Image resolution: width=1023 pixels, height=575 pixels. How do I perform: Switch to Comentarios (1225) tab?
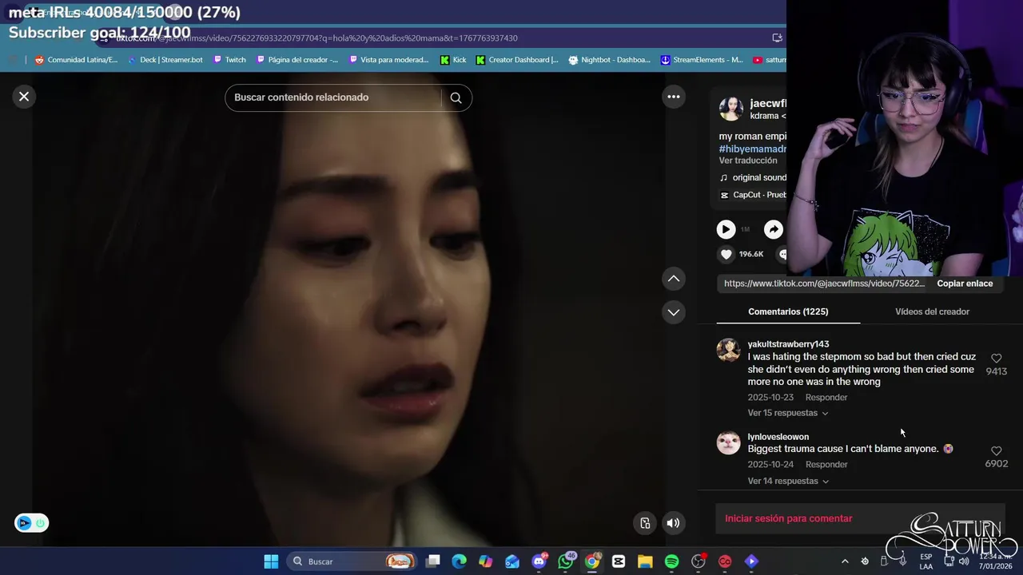[788, 311]
